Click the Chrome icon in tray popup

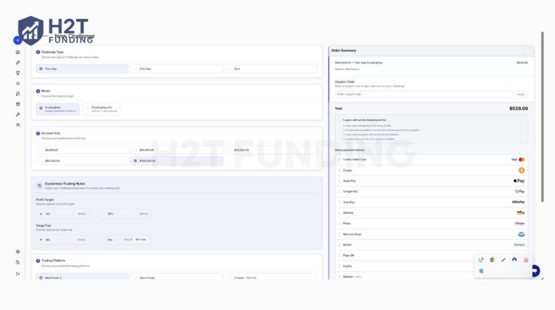[x=492, y=260]
